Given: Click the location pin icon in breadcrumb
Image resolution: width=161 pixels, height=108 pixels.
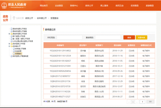Looking at the screenshot, I should pyautogui.click(x=14, y=18).
